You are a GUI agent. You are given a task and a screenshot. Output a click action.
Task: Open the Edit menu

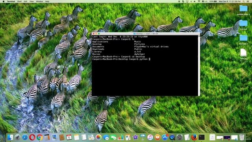(25, 1)
